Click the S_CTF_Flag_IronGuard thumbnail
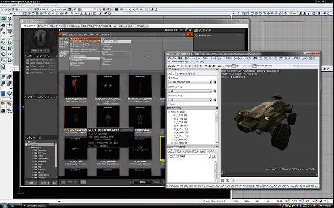The width and height of the screenshot is (334, 208). click(x=76, y=86)
